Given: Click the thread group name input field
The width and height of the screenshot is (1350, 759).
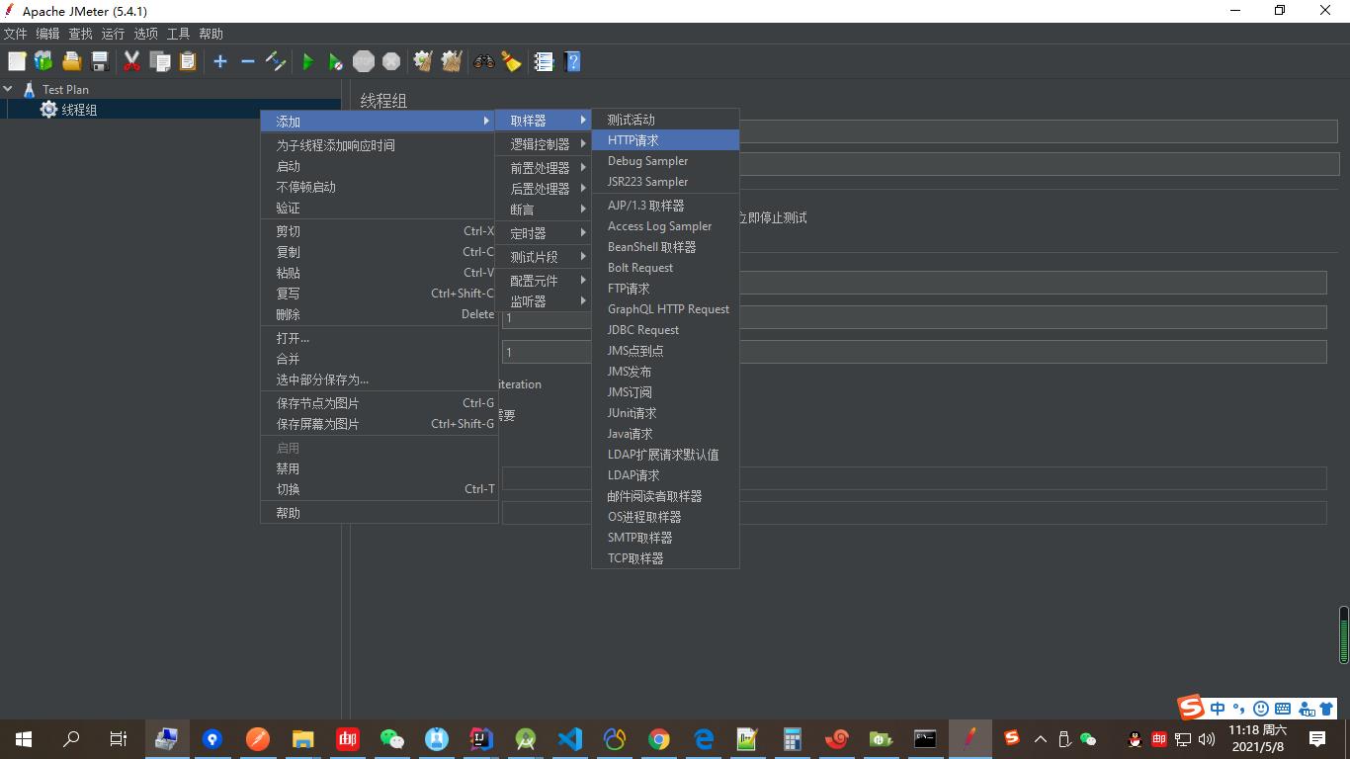Looking at the screenshot, I should coord(1038,131).
